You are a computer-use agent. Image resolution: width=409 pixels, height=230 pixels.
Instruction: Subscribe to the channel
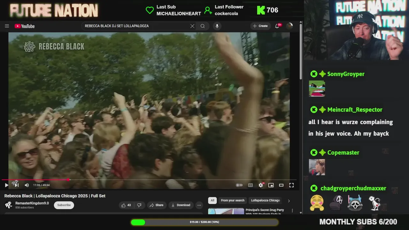64,205
